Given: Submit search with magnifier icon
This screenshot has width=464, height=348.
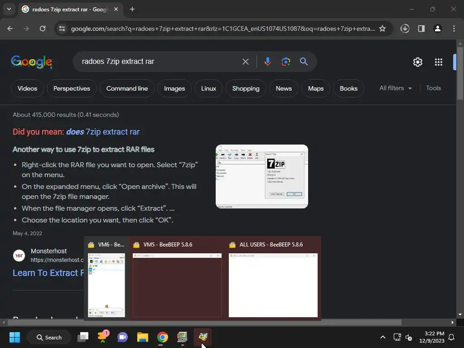Looking at the screenshot, I should coord(304,62).
